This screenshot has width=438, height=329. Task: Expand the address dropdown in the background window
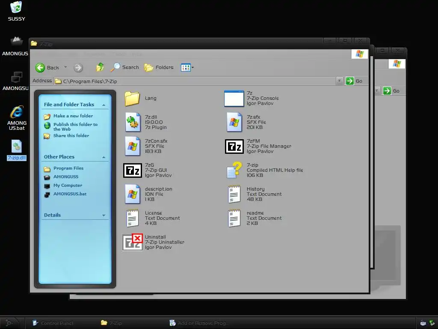[x=376, y=91]
